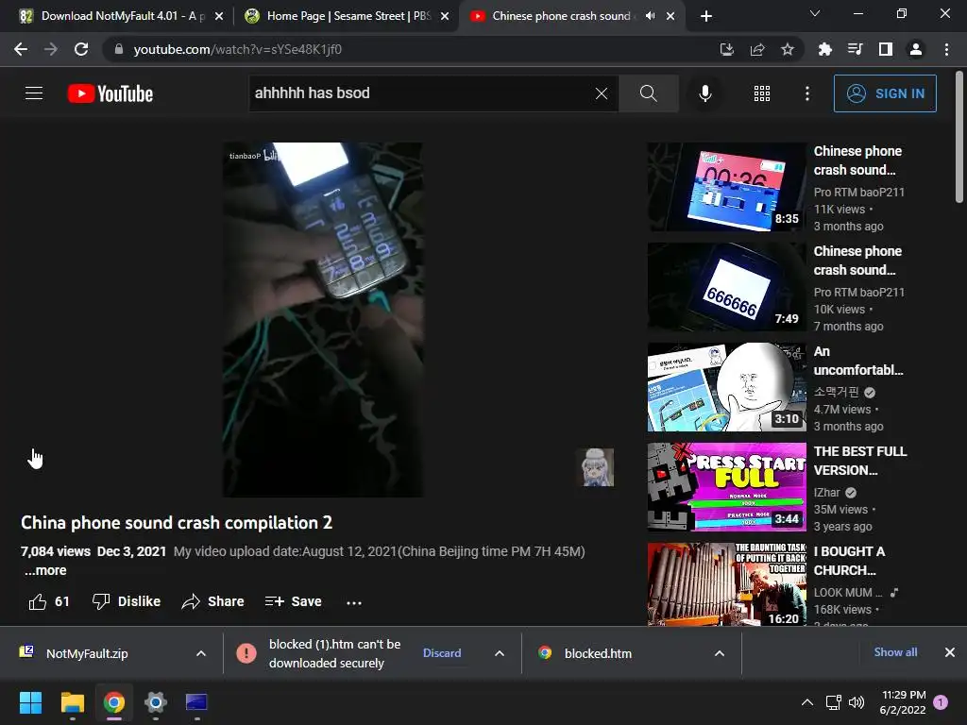Open Chrome extensions puzzle icon
The width and height of the screenshot is (967, 725).
pyautogui.click(x=824, y=49)
